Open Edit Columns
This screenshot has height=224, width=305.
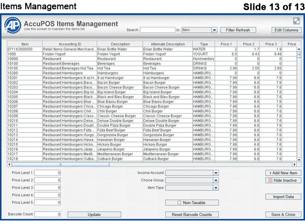click(x=286, y=30)
